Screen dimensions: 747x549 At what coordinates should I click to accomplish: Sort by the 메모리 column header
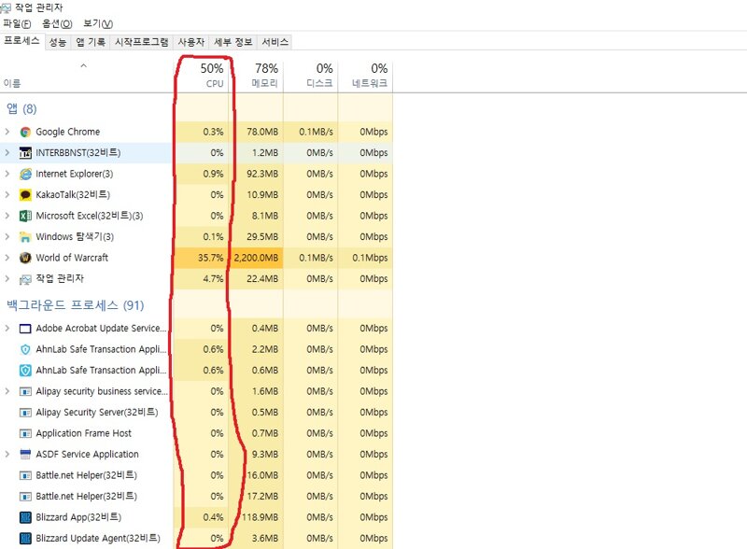coord(256,76)
